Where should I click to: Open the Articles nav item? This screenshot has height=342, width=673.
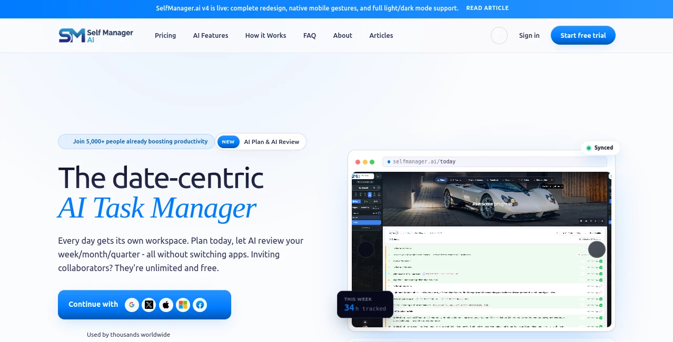381,35
